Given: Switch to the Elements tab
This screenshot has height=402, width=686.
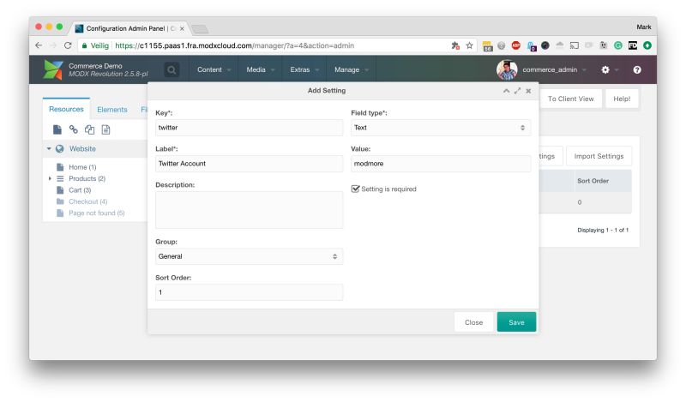Looking at the screenshot, I should [112, 110].
